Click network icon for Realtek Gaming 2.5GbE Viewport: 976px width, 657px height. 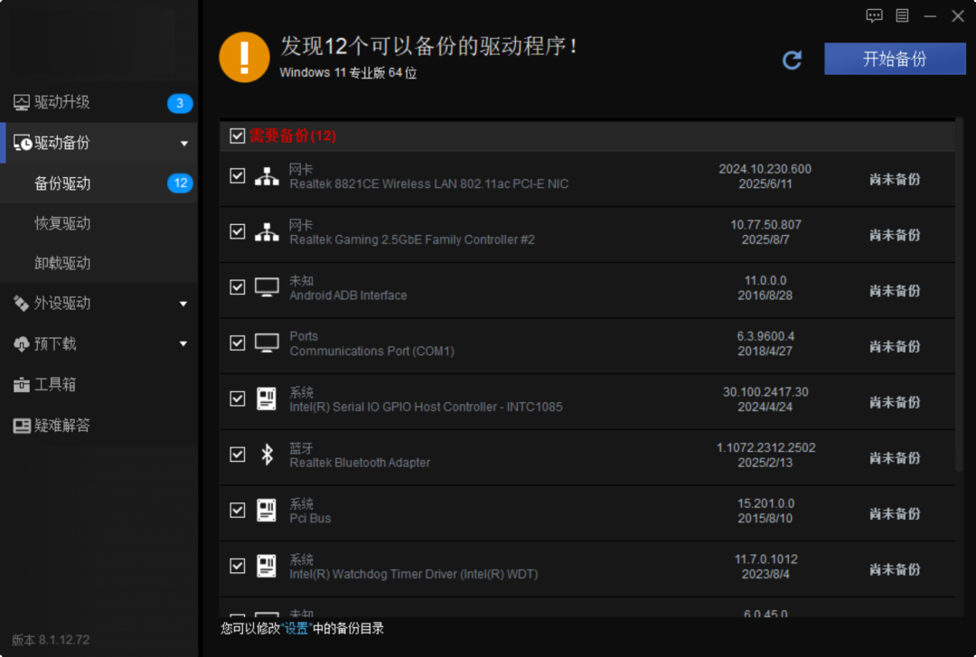click(267, 232)
